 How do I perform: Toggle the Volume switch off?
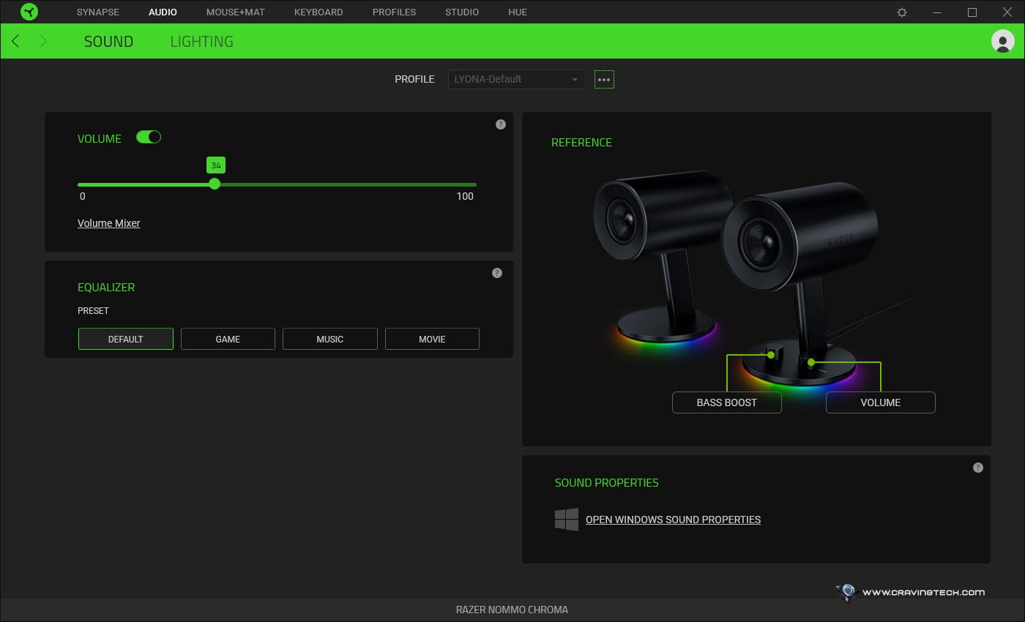pos(149,137)
